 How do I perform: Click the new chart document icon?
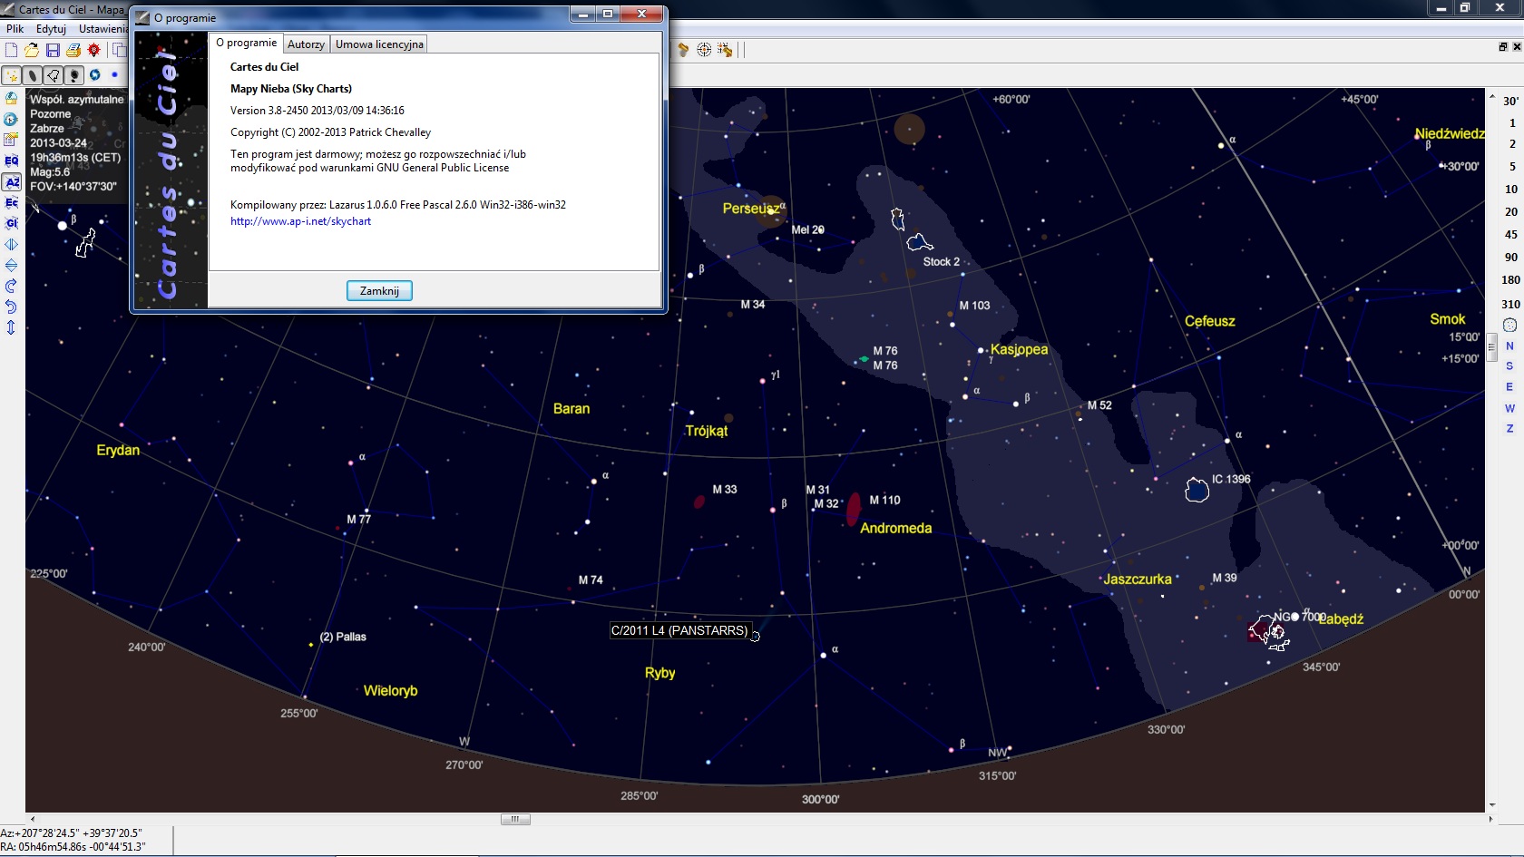(x=11, y=50)
